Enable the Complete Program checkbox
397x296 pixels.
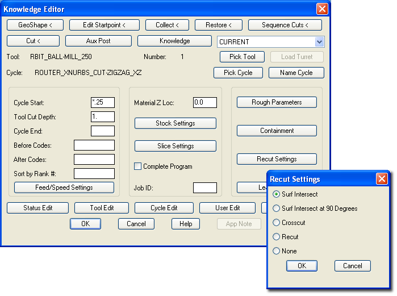[x=137, y=166]
